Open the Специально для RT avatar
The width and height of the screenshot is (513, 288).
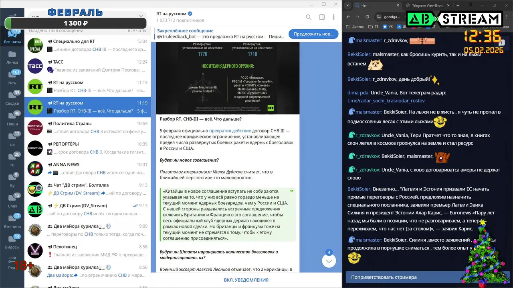point(35,46)
